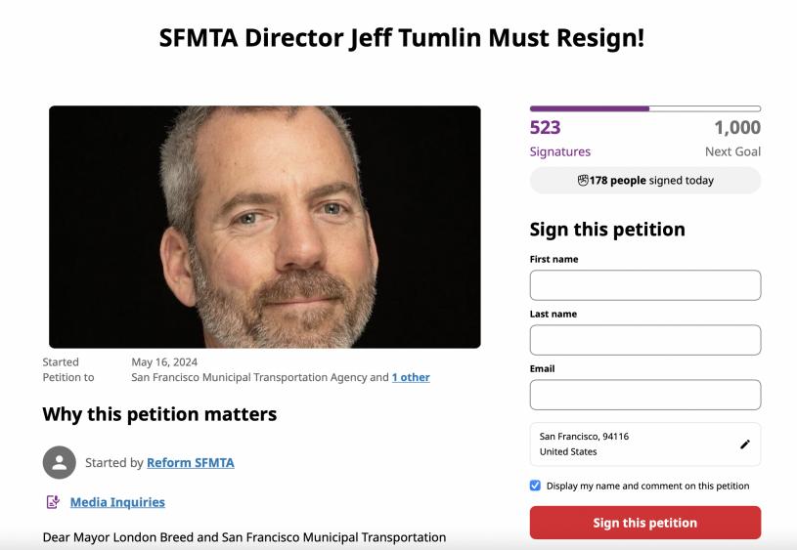Click the signature progress bar
The width and height of the screenshot is (797, 550).
point(644,108)
